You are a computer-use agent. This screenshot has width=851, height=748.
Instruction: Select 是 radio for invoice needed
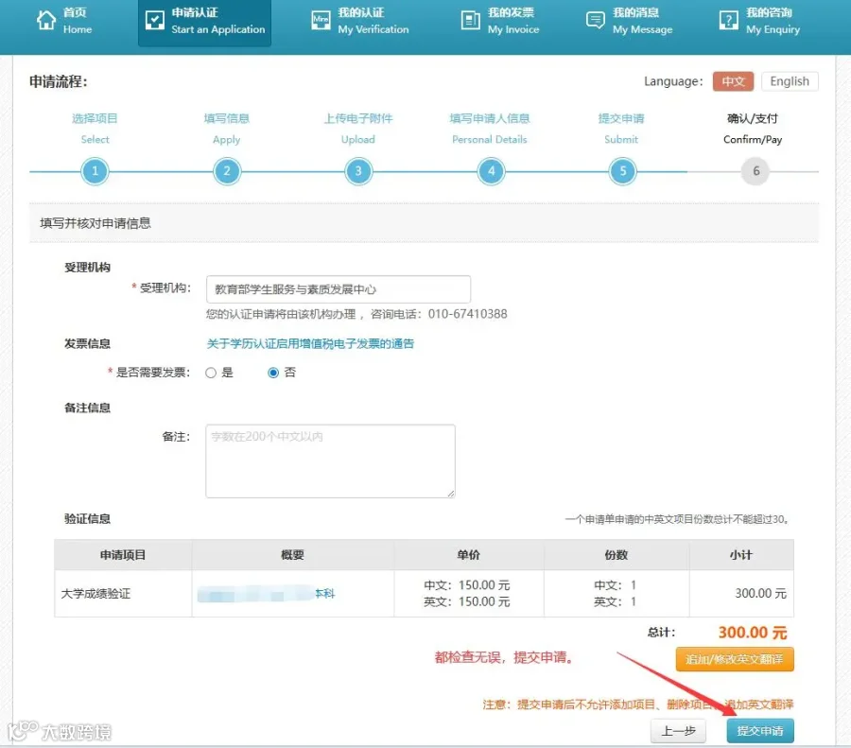[x=211, y=373]
